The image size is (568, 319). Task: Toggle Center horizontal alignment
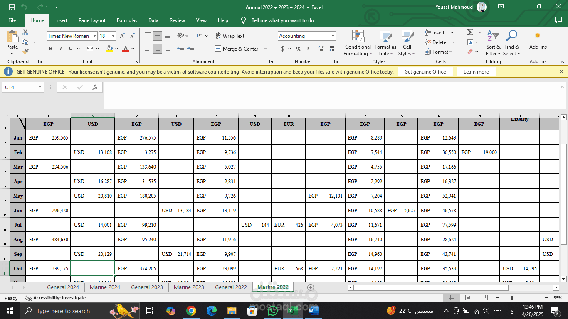tap(158, 49)
